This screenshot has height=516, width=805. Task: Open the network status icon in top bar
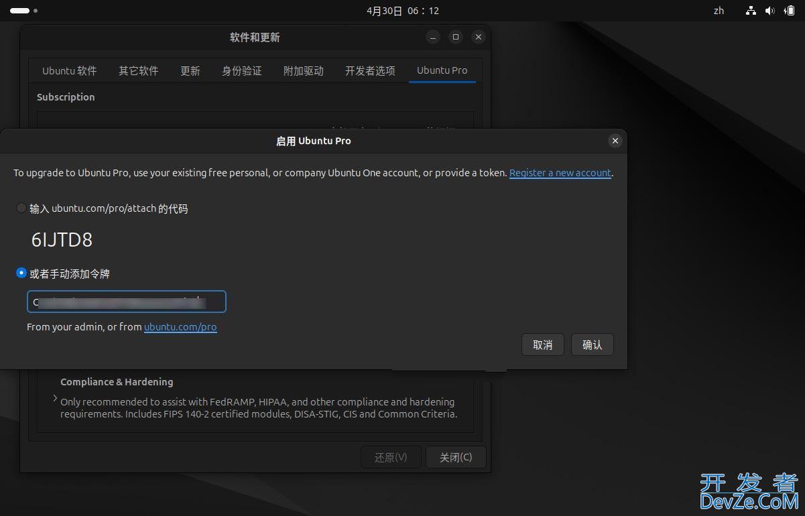coord(751,11)
